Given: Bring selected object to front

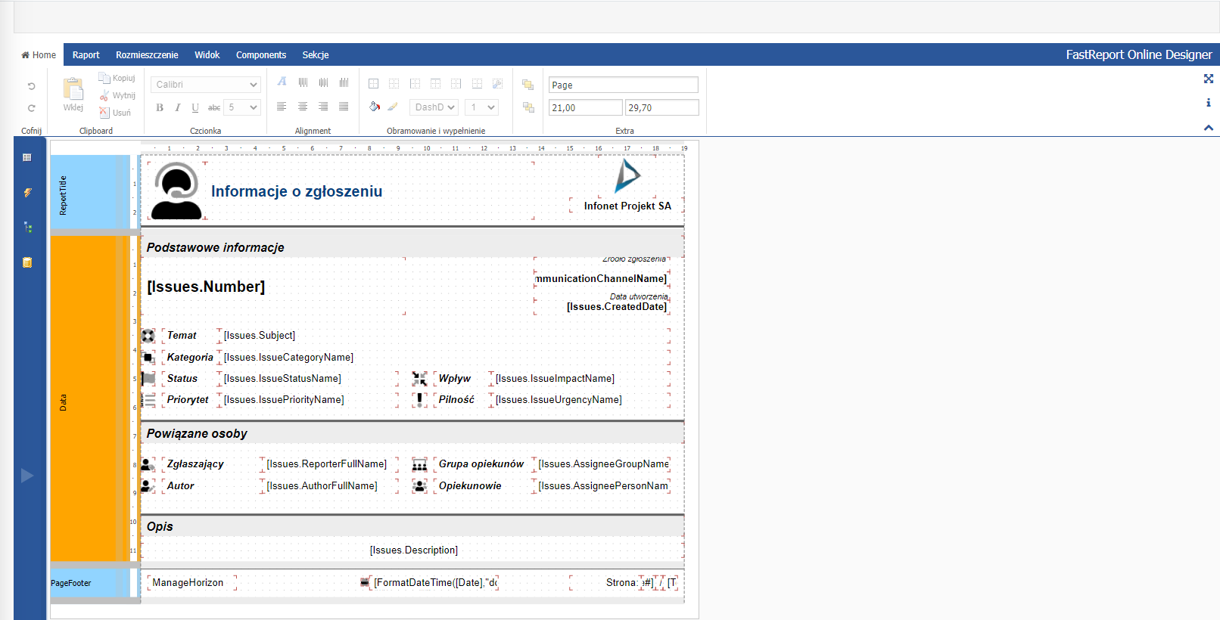Looking at the screenshot, I should (x=528, y=85).
